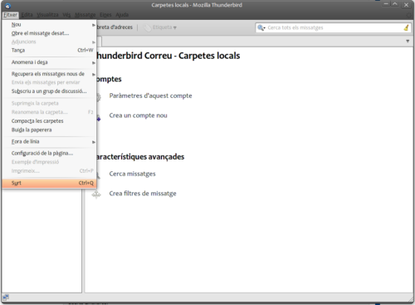Expand the Nou submenu arrow
The width and height of the screenshot is (415, 305).
pyautogui.click(x=94, y=25)
